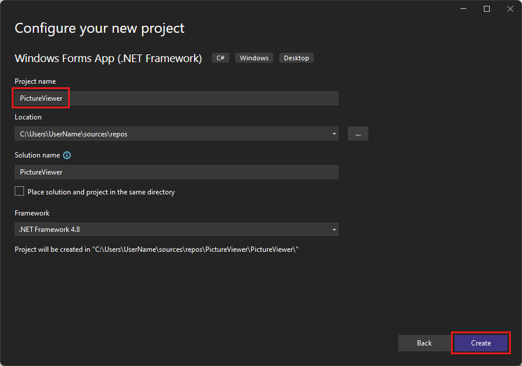
Task: Select the Solution name text box
Action: (176, 172)
